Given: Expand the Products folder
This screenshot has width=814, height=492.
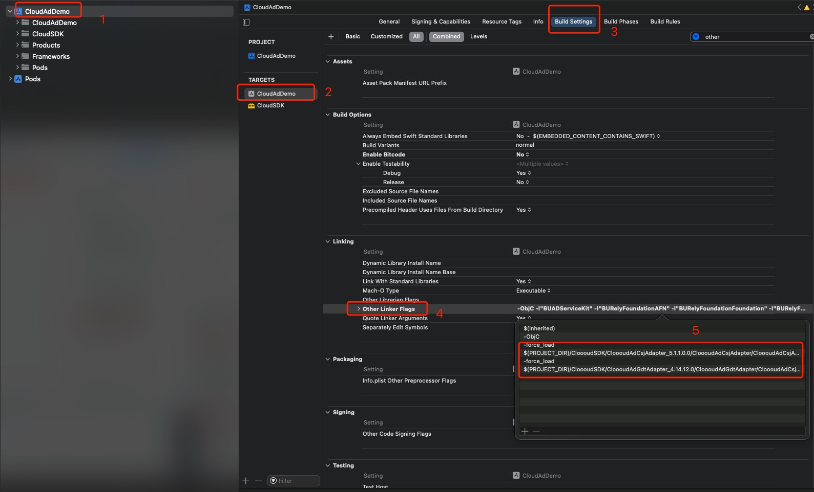Looking at the screenshot, I should click(x=17, y=45).
